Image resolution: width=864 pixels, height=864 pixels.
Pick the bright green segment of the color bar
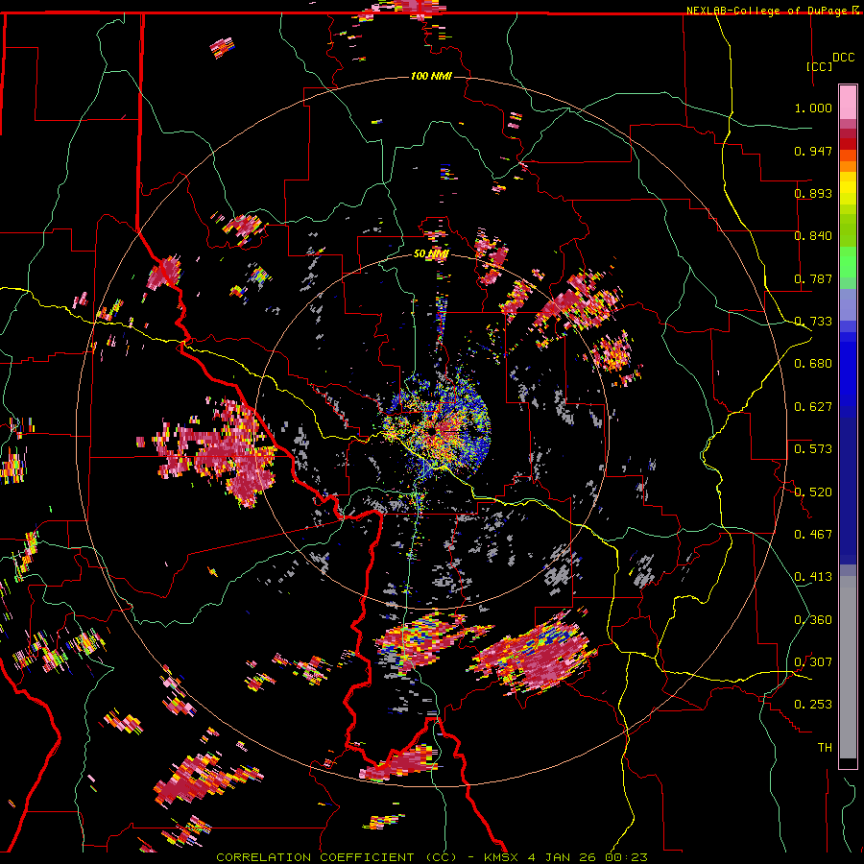[x=848, y=262]
